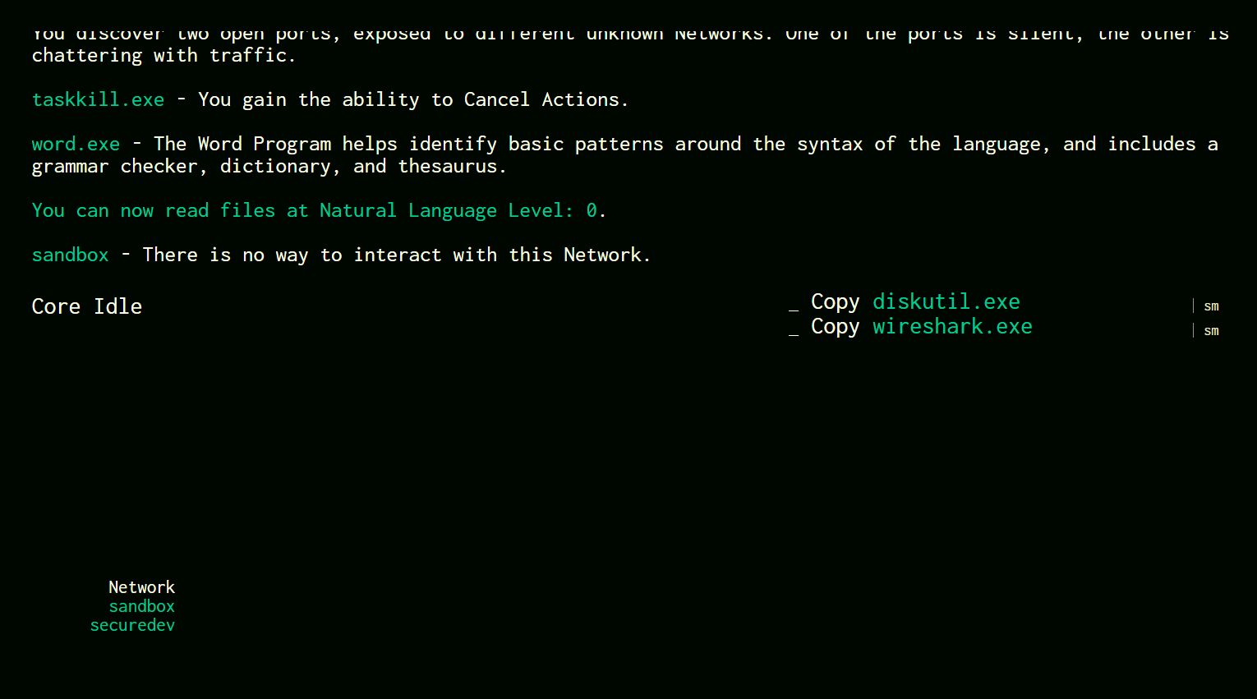The height and width of the screenshot is (699, 1257).
Task: Click the Natural Language Level: 0 message
Action: click(x=319, y=211)
